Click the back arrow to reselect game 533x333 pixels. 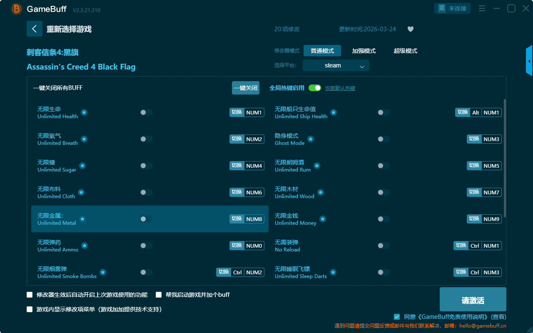tap(35, 29)
